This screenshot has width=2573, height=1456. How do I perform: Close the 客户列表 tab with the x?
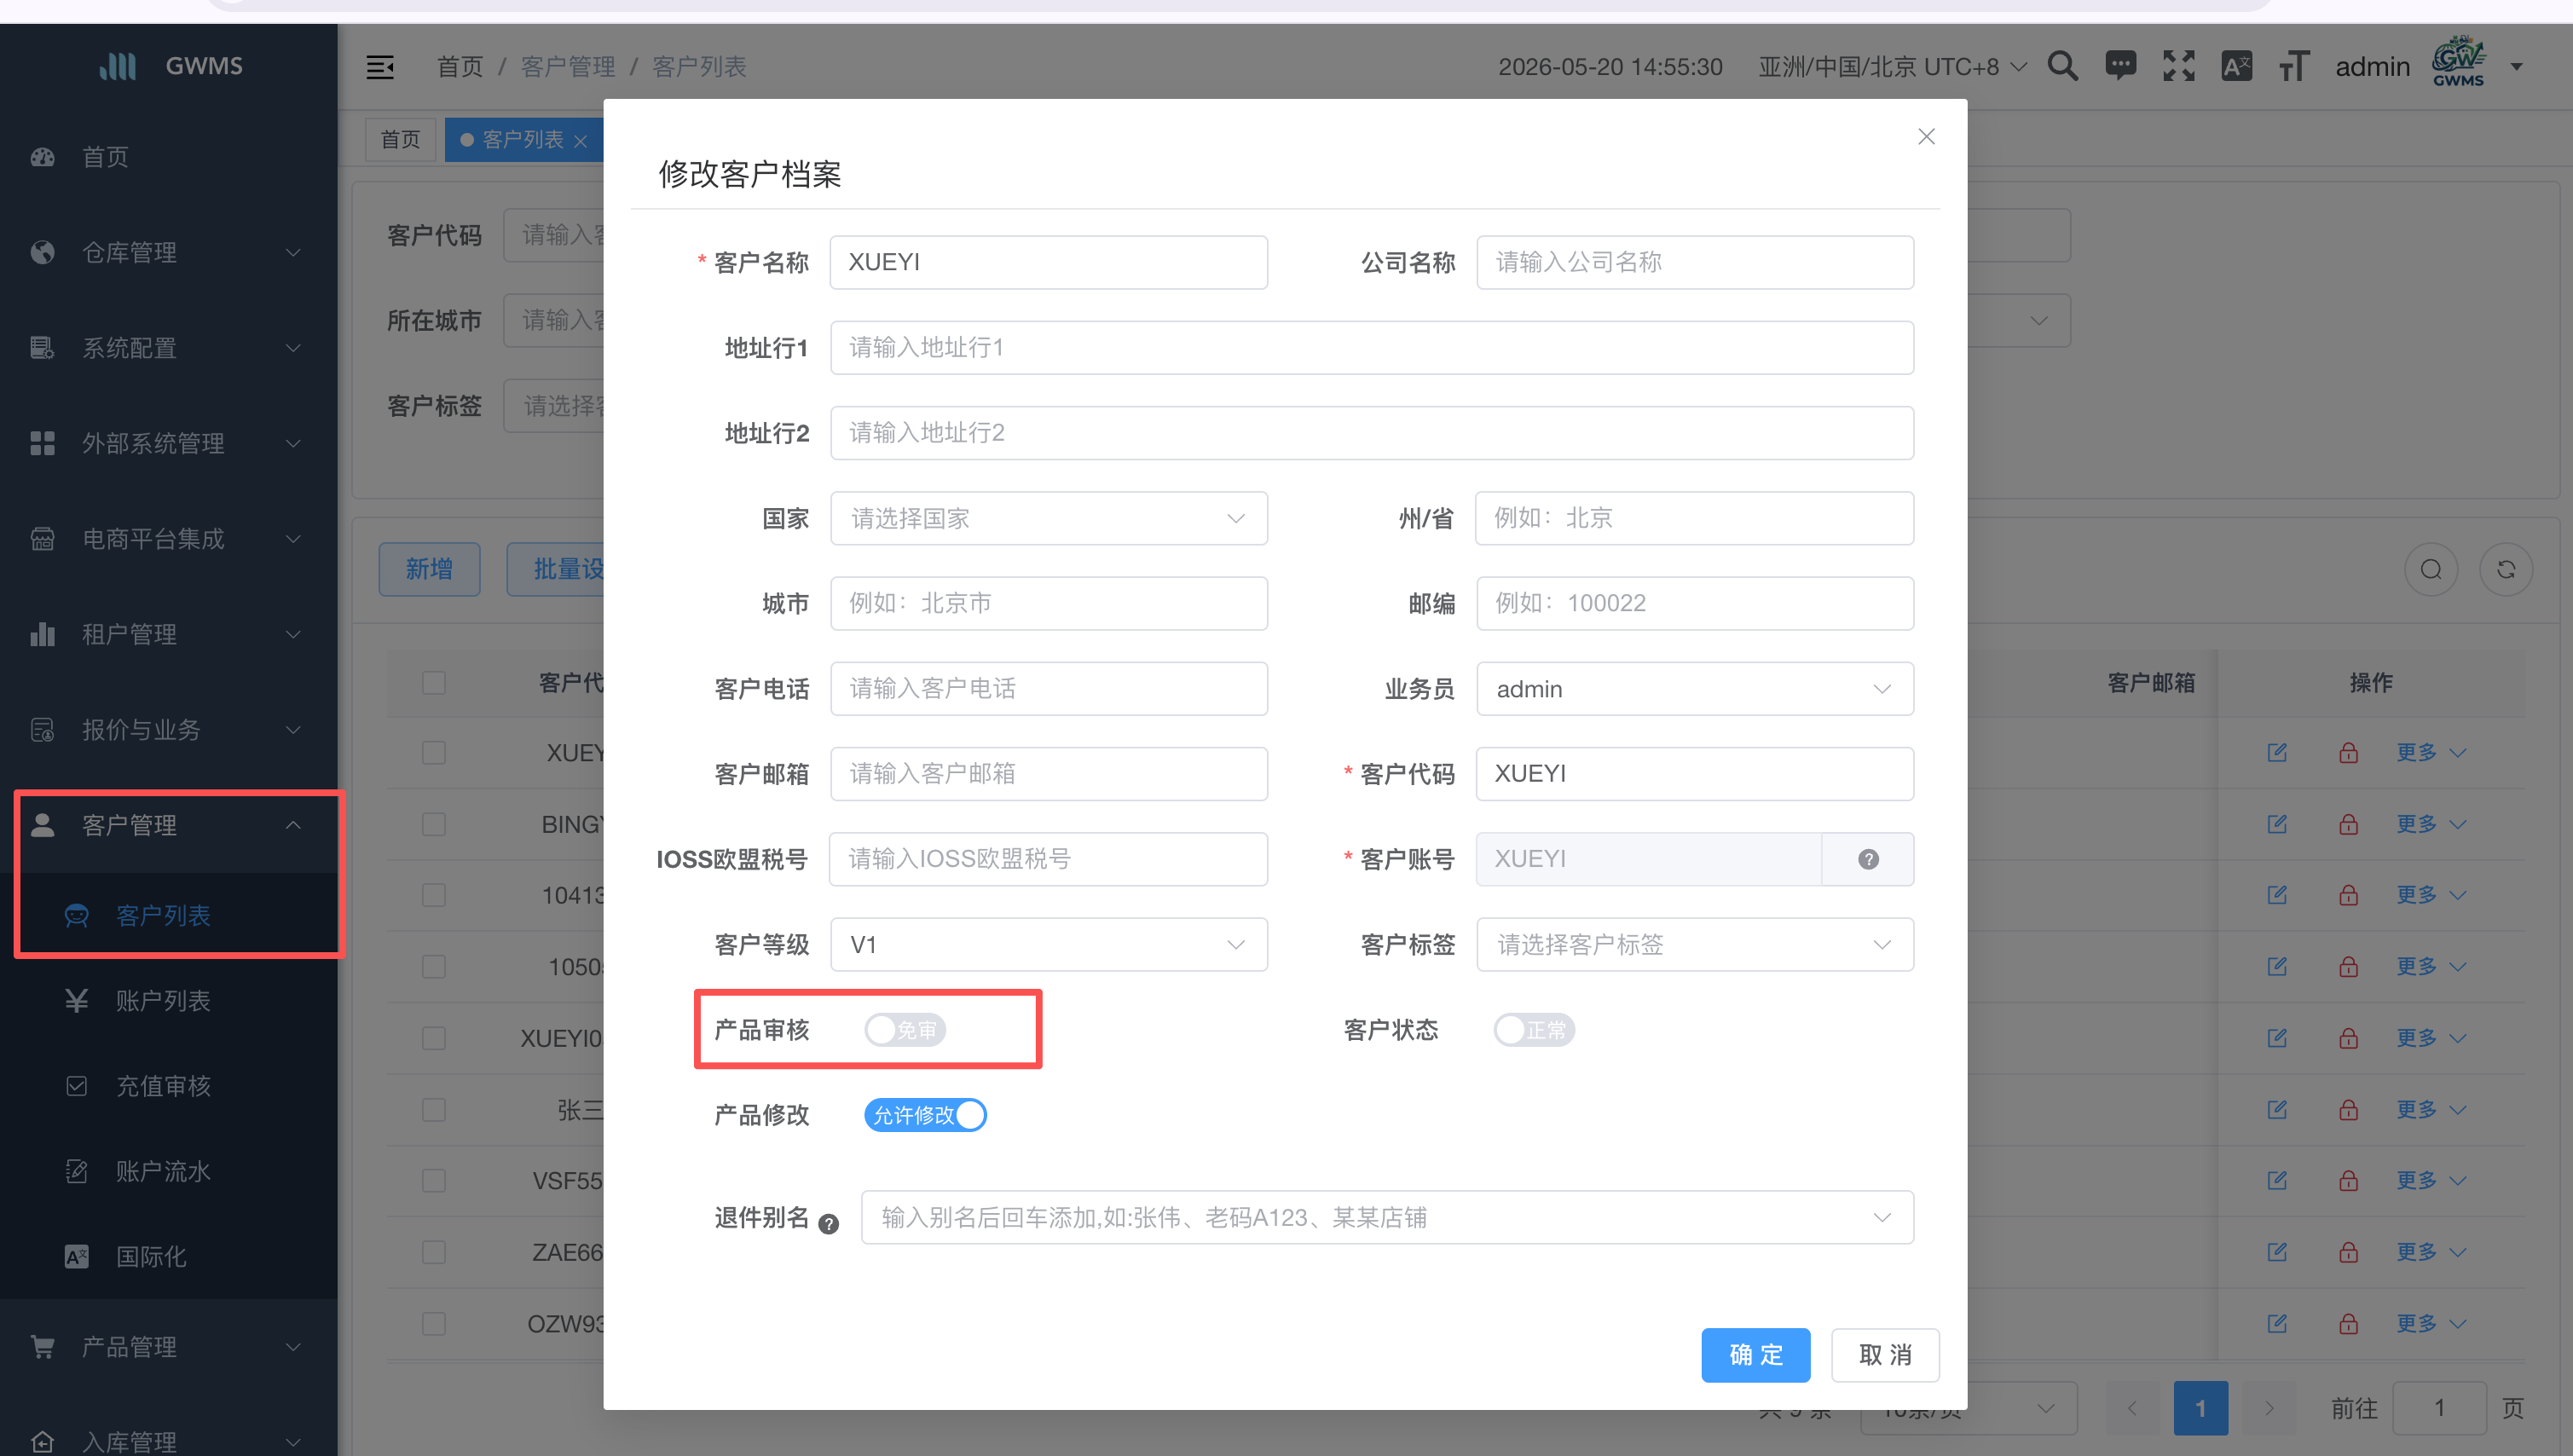580,141
